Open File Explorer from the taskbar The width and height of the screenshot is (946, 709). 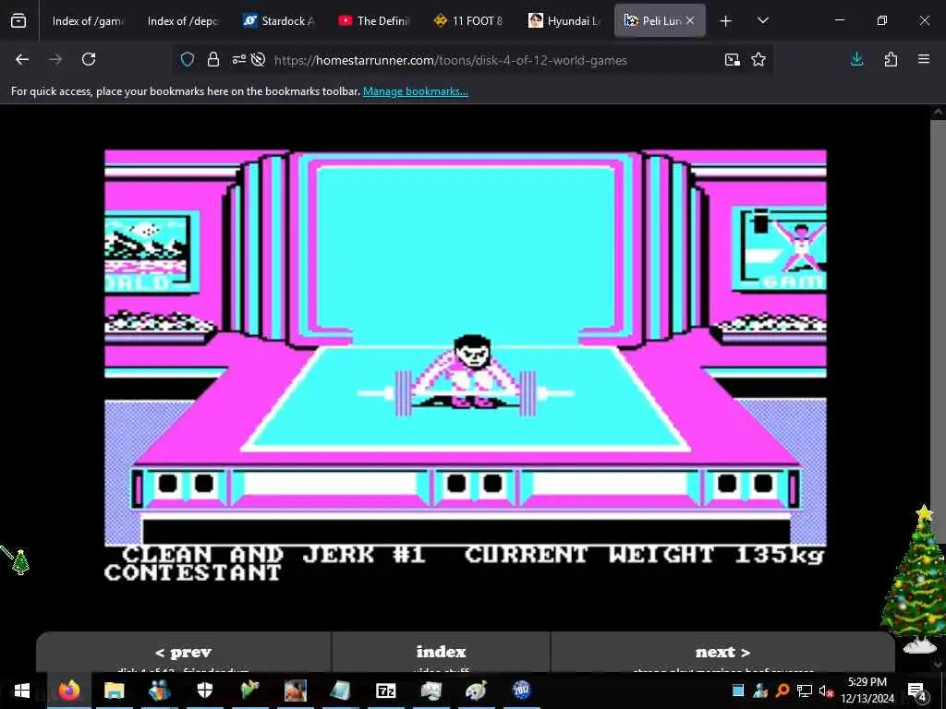pos(114,691)
